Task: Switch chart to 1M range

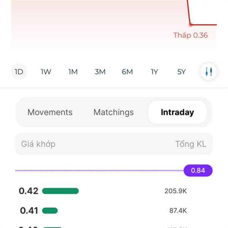Action: pyautogui.click(x=73, y=72)
